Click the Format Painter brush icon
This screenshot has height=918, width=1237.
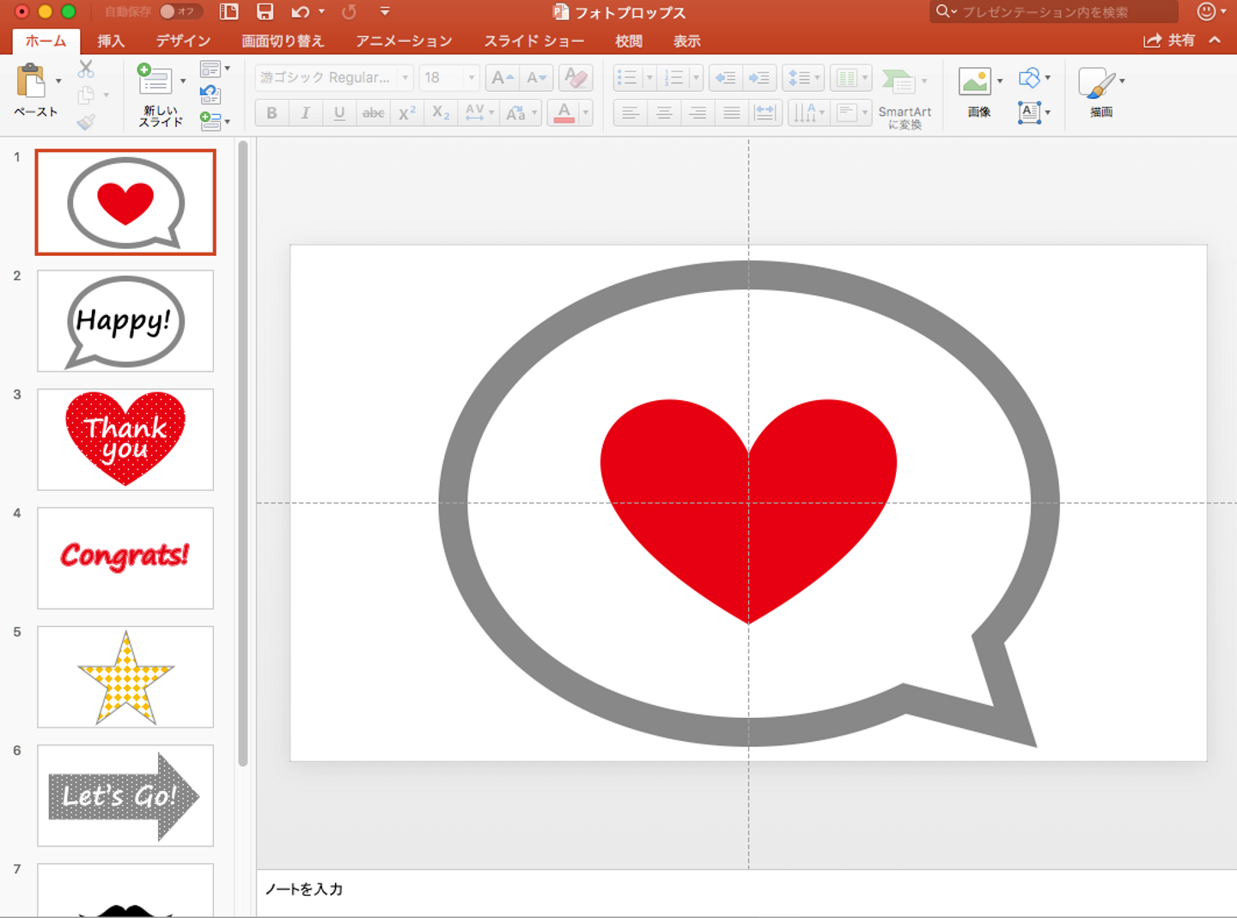click(x=86, y=122)
